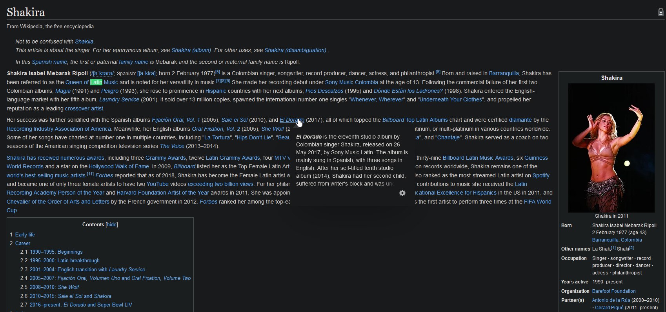
Task: Click the Grammy Awards link
Action: click(166, 158)
